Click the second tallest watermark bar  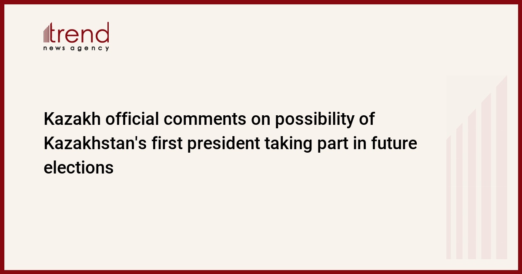[x=486, y=176]
